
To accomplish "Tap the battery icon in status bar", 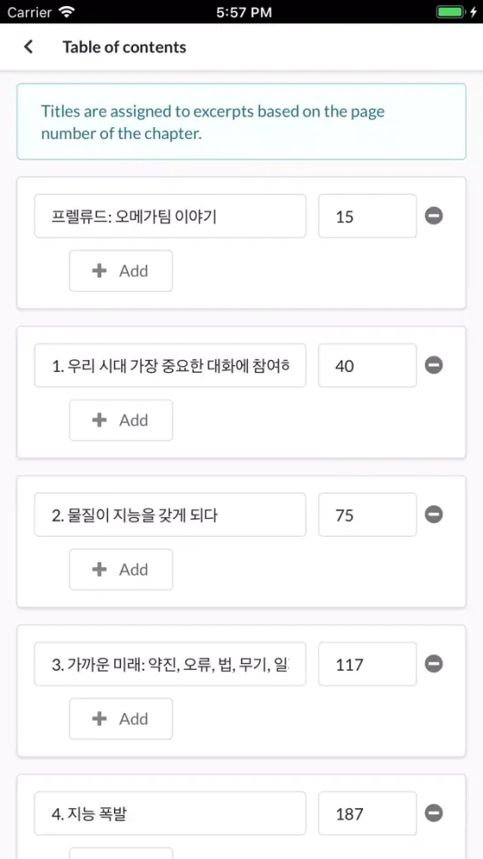I will click(x=450, y=11).
